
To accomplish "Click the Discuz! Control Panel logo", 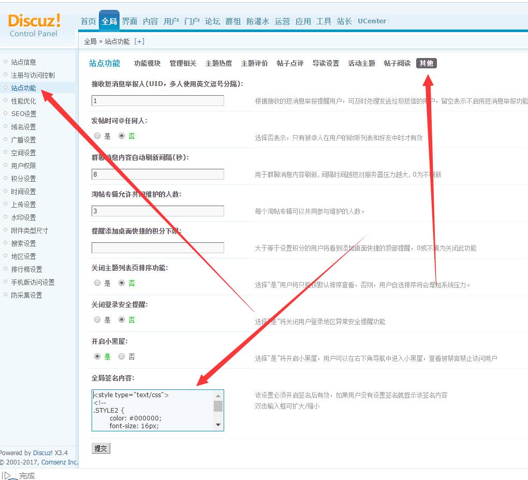I will tap(34, 25).
